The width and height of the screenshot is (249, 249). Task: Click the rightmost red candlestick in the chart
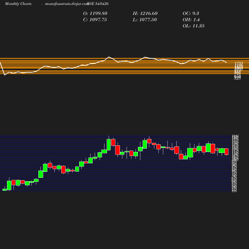coord(227,152)
